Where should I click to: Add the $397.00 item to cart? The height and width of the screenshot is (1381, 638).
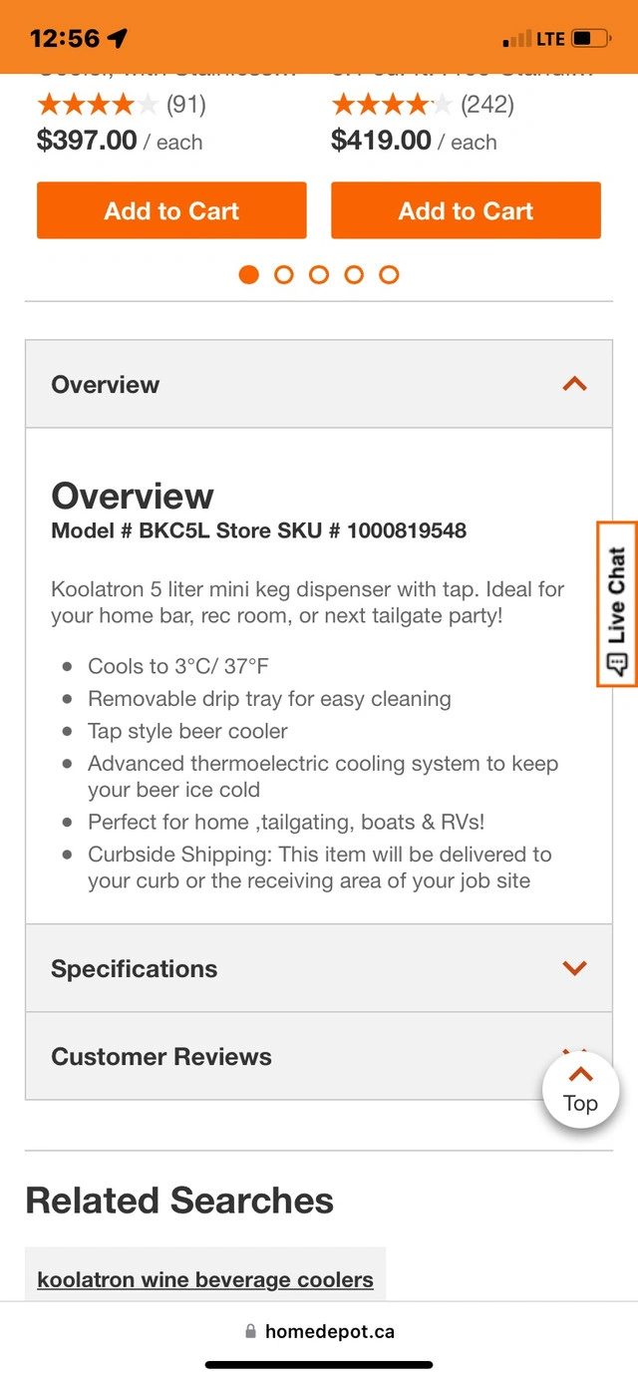pos(171,210)
